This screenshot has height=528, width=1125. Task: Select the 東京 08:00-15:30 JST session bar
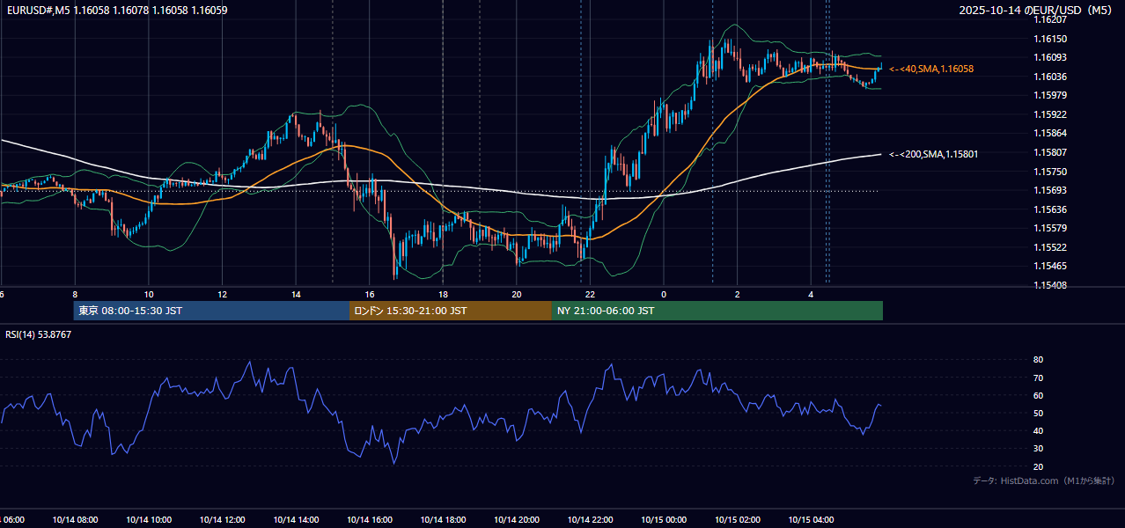click(211, 311)
